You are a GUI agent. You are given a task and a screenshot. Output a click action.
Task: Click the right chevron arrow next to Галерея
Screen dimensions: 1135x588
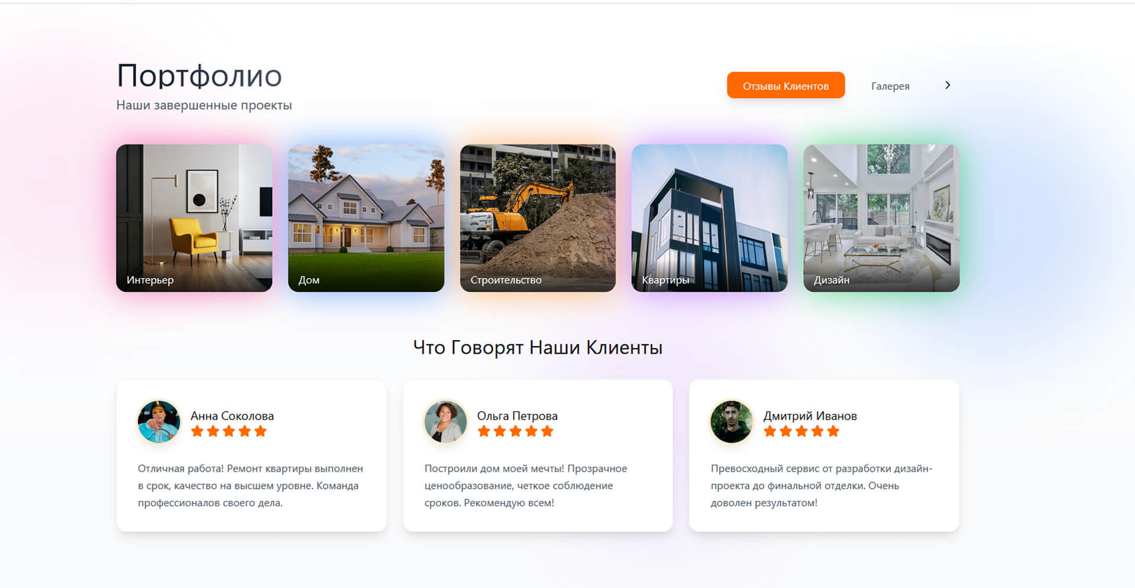(x=948, y=85)
